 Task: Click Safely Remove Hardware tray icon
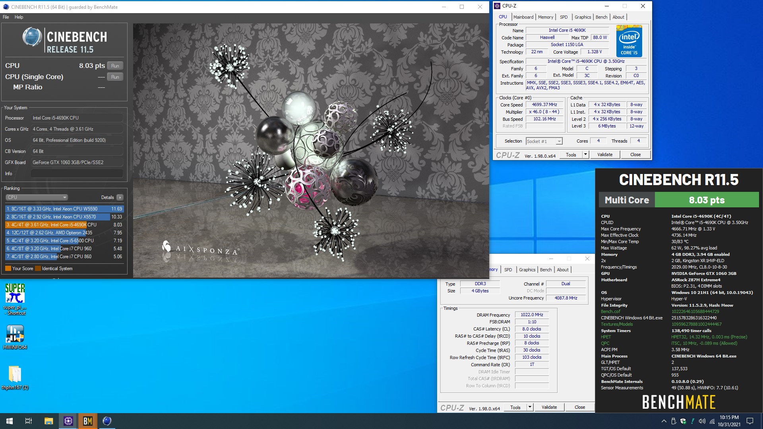tap(674, 421)
